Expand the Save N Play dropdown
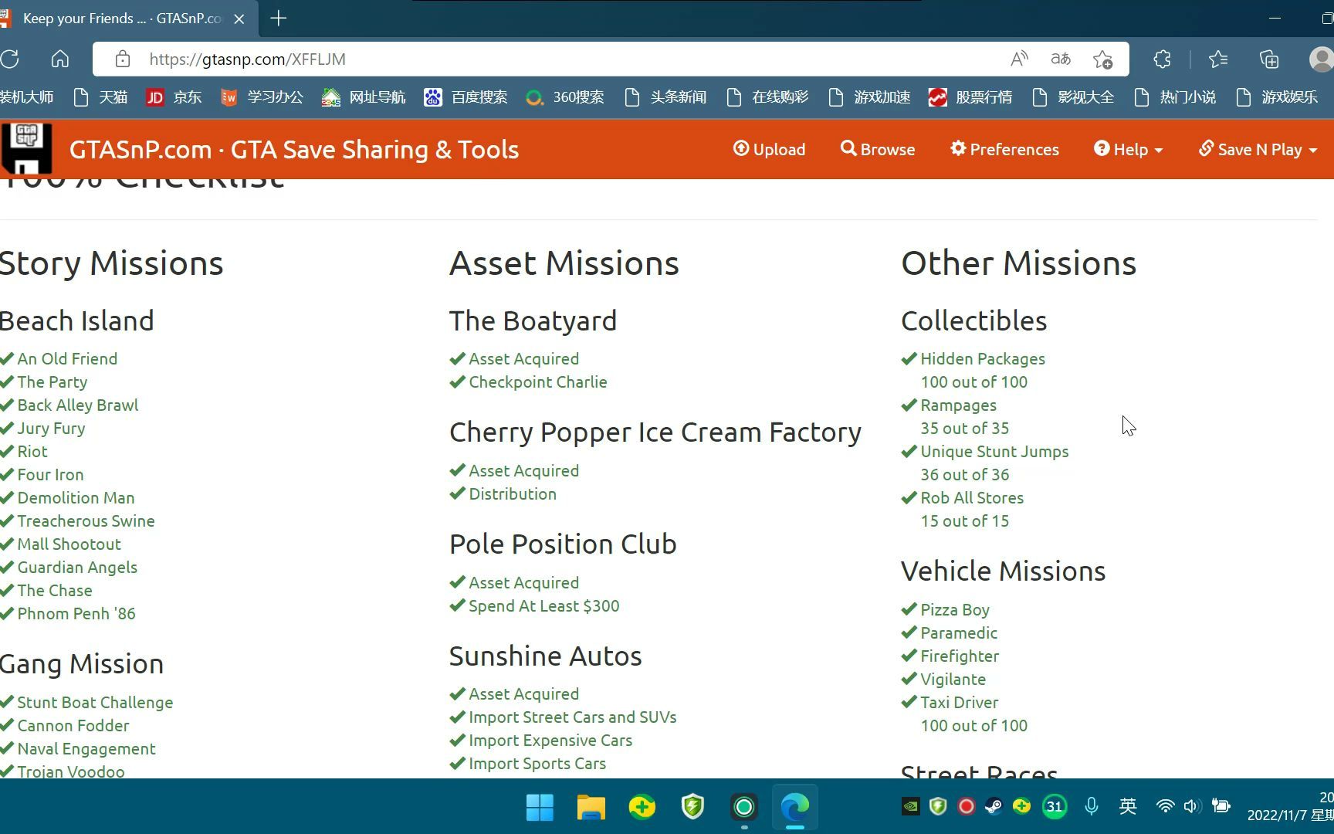The width and height of the screenshot is (1334, 834). click(1258, 149)
